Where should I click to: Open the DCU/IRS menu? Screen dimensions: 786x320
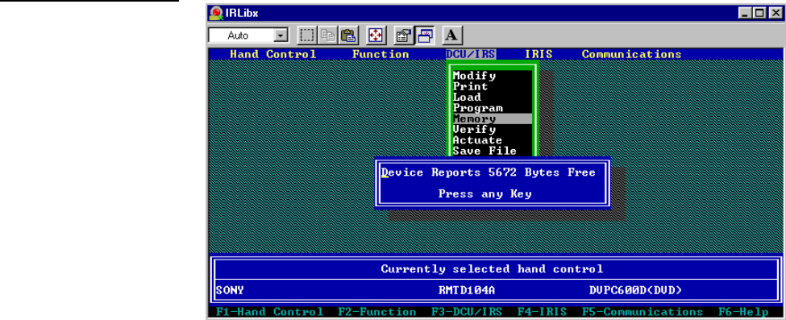tap(471, 54)
